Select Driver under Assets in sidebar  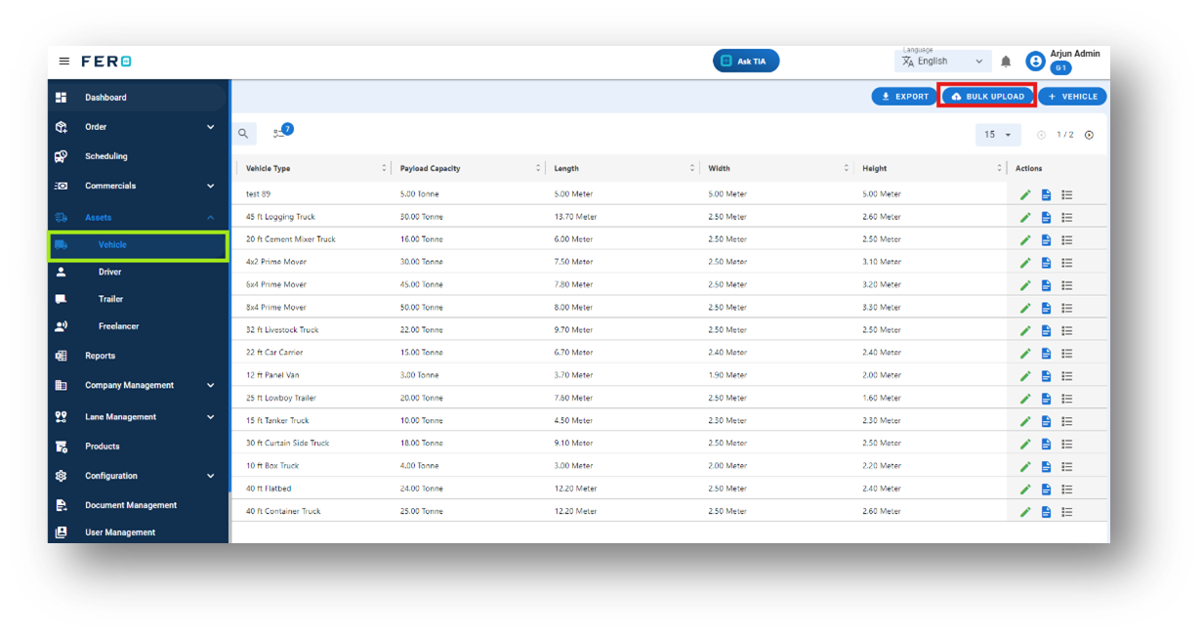[x=109, y=273]
